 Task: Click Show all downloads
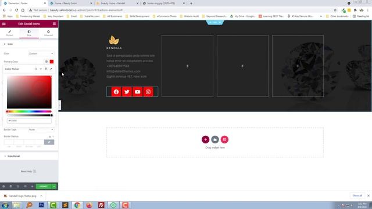click(357, 196)
